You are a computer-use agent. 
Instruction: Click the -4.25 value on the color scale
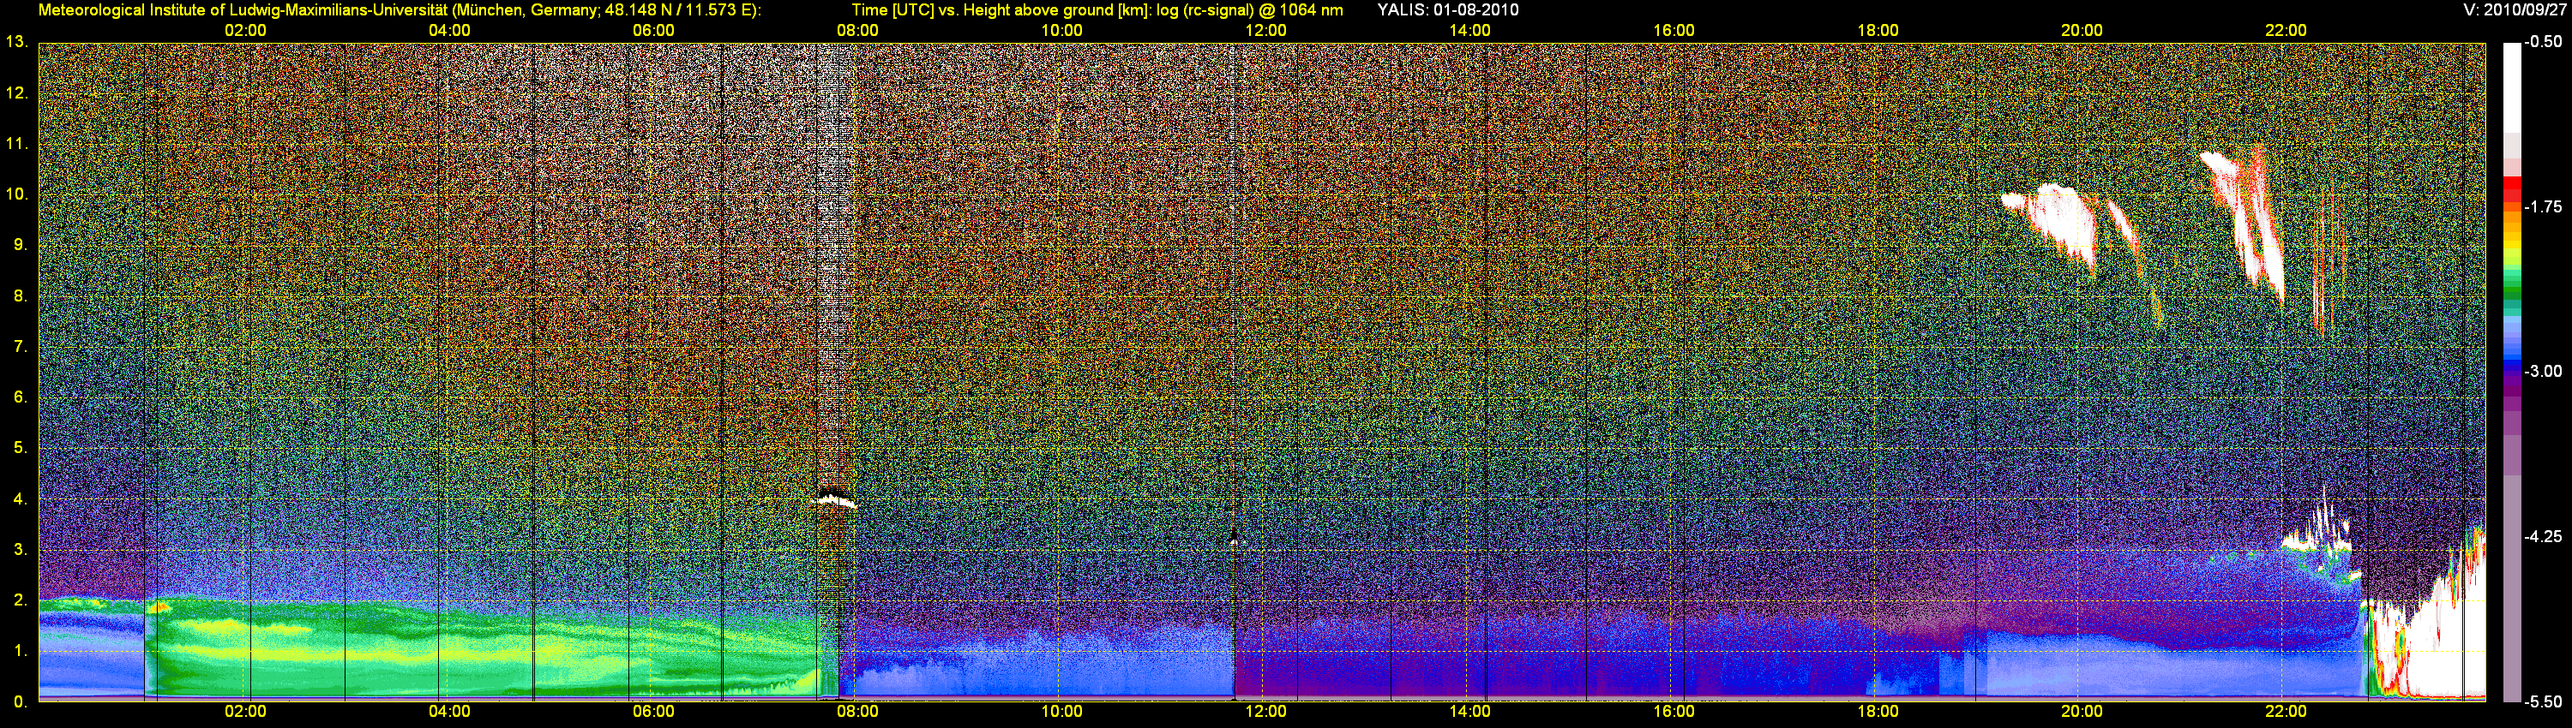click(2543, 536)
